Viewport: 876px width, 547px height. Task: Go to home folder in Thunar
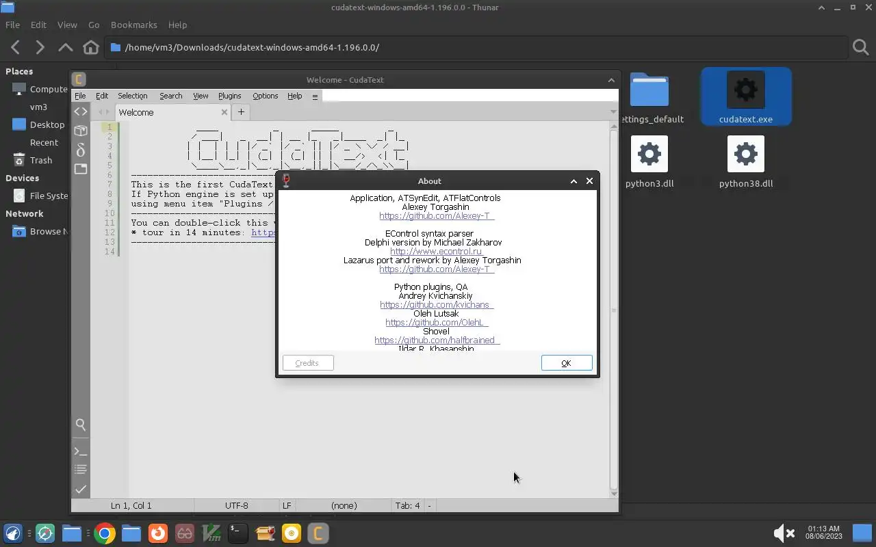[x=91, y=47]
